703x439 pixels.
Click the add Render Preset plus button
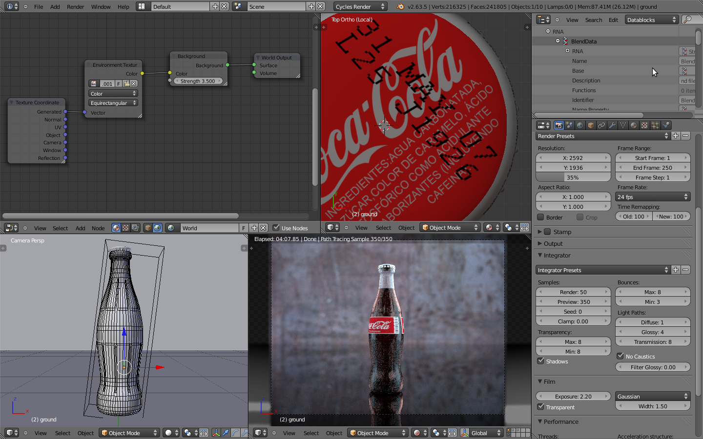pyautogui.click(x=676, y=136)
